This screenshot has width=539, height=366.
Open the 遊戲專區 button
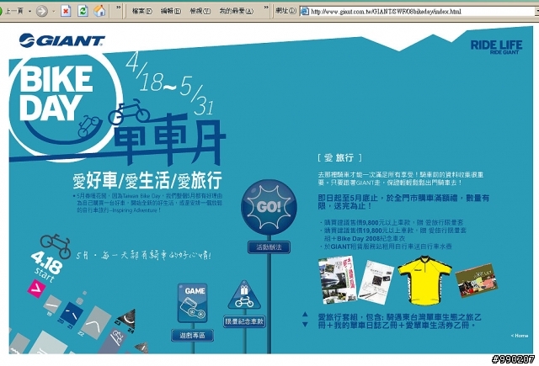tap(193, 336)
